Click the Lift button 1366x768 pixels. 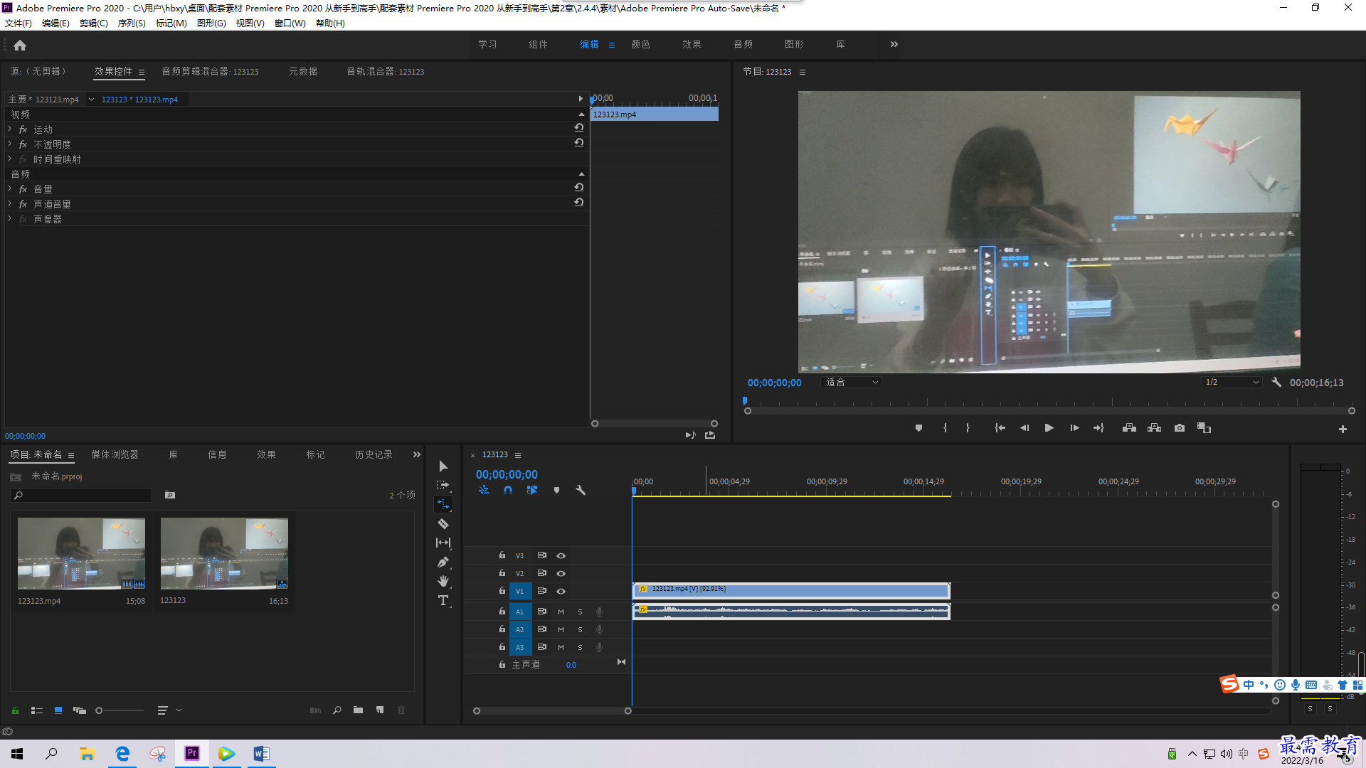tap(1129, 428)
